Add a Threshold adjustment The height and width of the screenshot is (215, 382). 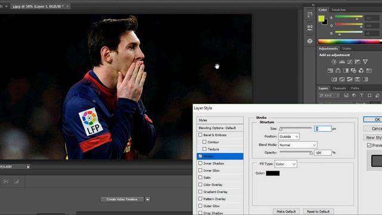(x=350, y=79)
